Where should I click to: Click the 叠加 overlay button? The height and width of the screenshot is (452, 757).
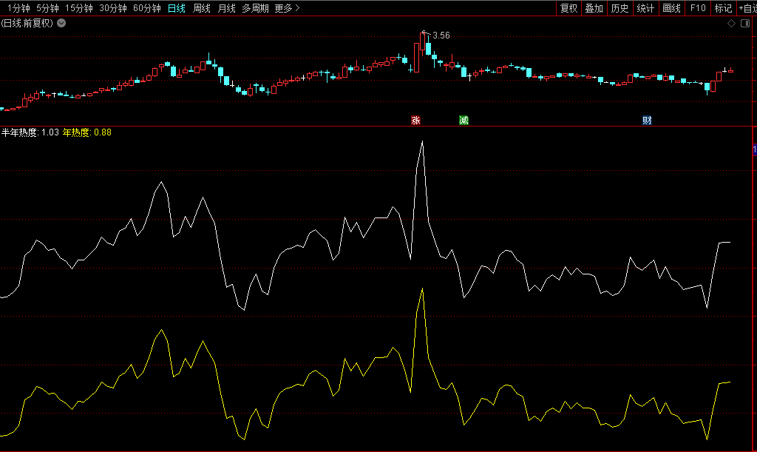point(594,8)
